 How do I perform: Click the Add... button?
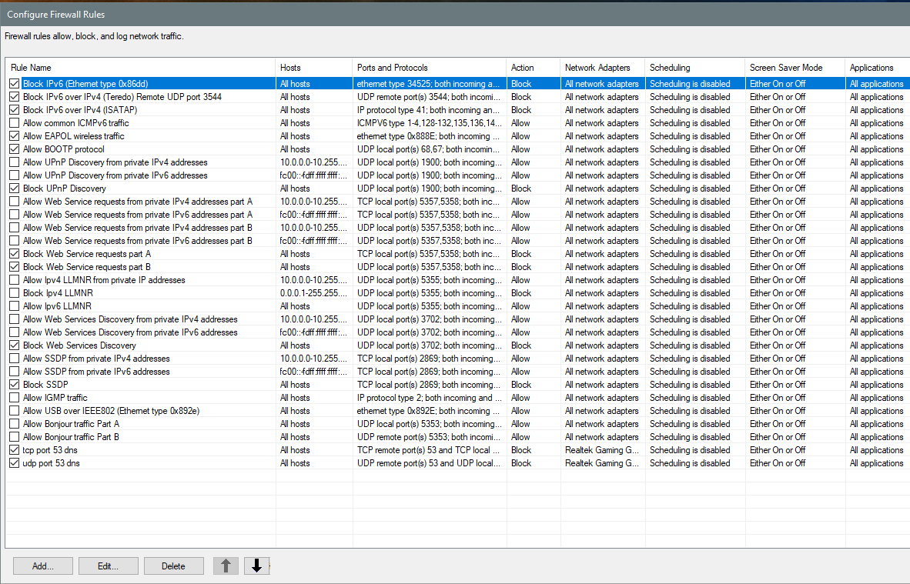43,566
